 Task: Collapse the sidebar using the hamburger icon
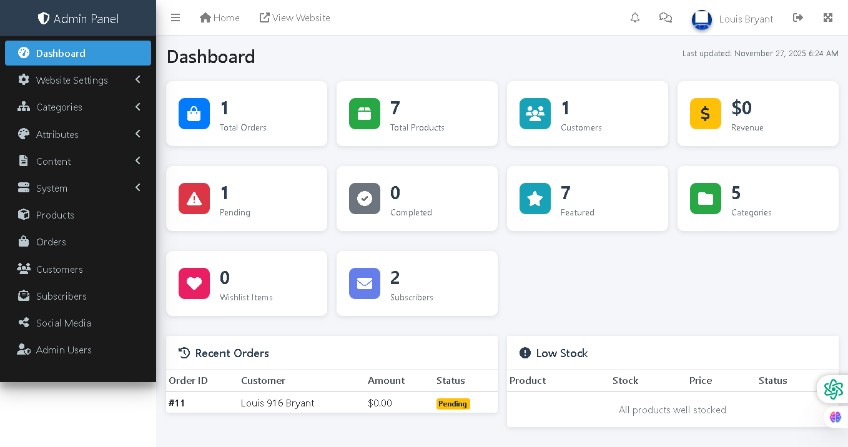click(175, 17)
